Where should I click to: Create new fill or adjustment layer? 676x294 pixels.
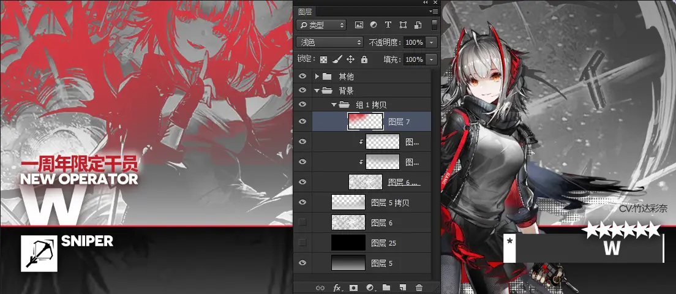[370, 288]
